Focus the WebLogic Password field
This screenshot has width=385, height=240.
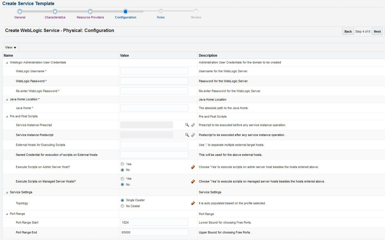tap(154, 81)
